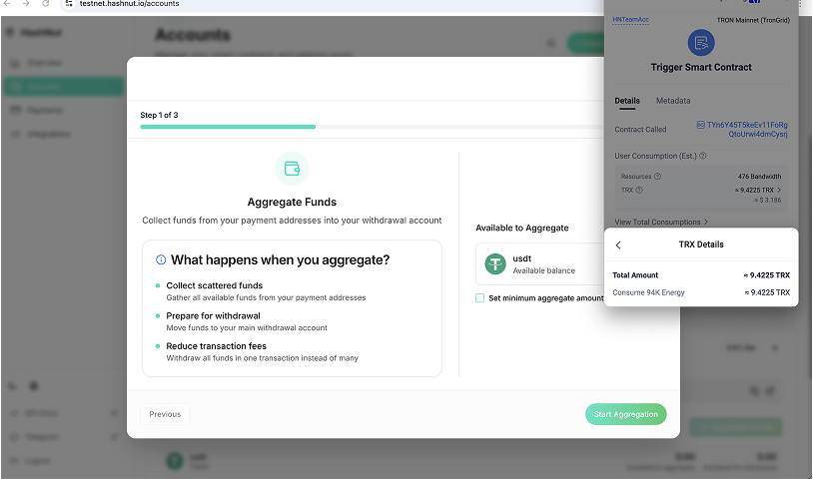Click the TRX help icon

click(639, 190)
